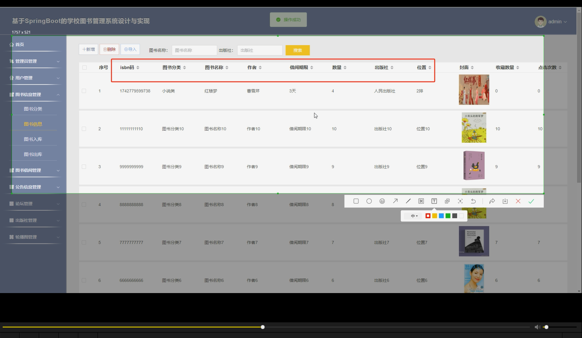Image resolution: width=582 pixels, height=338 pixels.
Task: Undo the last annotation
Action: tap(473, 201)
